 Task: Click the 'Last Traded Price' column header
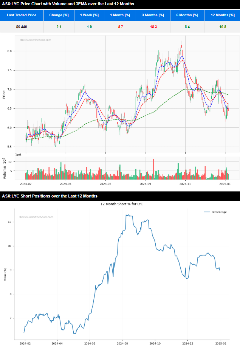pyautogui.click(x=22, y=15)
